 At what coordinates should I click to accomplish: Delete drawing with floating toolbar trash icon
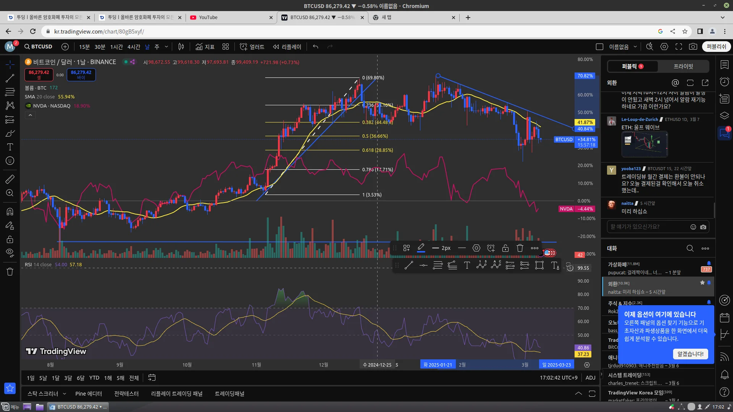[520, 248]
